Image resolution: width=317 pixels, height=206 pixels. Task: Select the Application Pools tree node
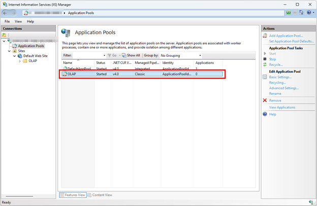pyautogui.click(x=31, y=46)
